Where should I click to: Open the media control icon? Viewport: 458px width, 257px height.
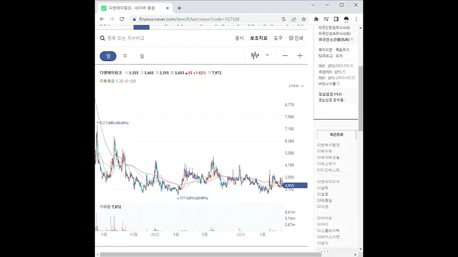click(x=326, y=19)
